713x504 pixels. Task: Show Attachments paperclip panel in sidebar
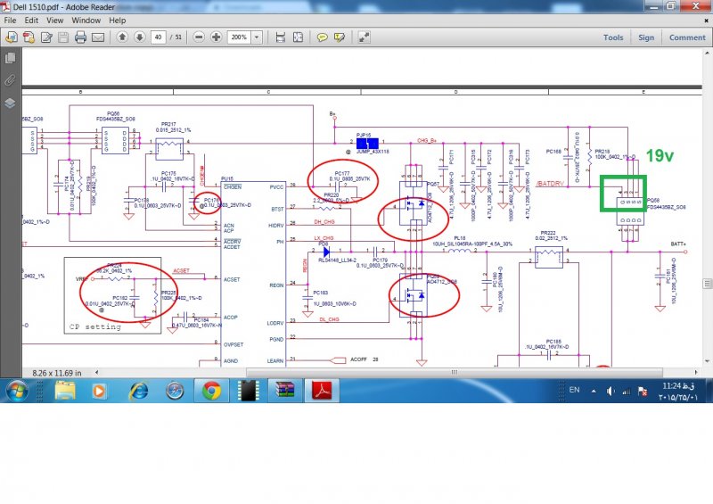(x=10, y=80)
